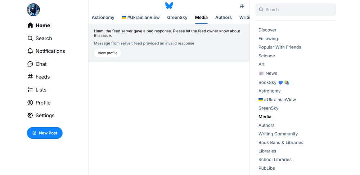Screen dimensions: 360x175
Task: Open Book Bans & Libraries feed
Action: (x=281, y=142)
